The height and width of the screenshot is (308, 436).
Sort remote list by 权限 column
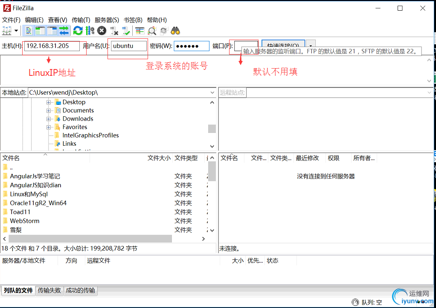[x=333, y=158]
